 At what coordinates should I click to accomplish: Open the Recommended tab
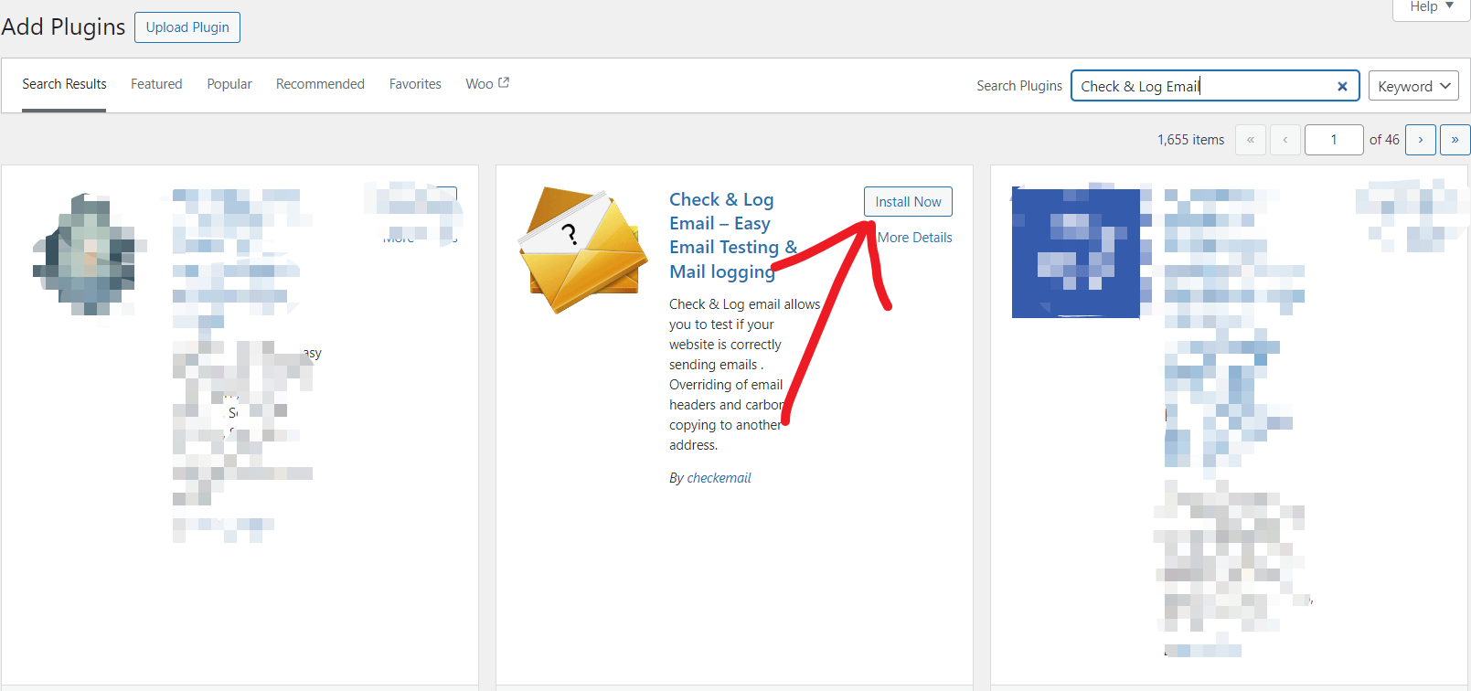(x=320, y=84)
